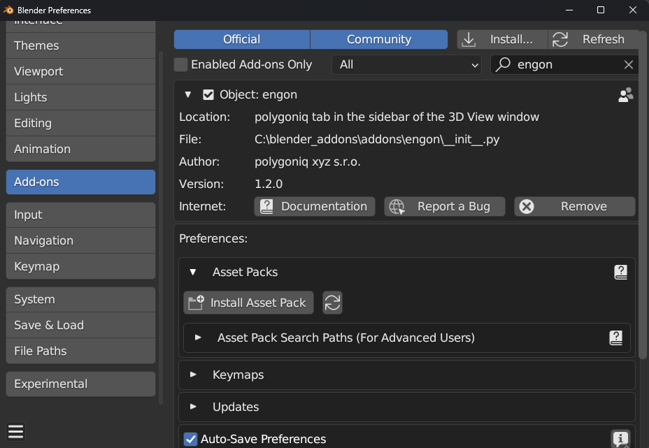Open Navigation preferences

pyautogui.click(x=80, y=240)
